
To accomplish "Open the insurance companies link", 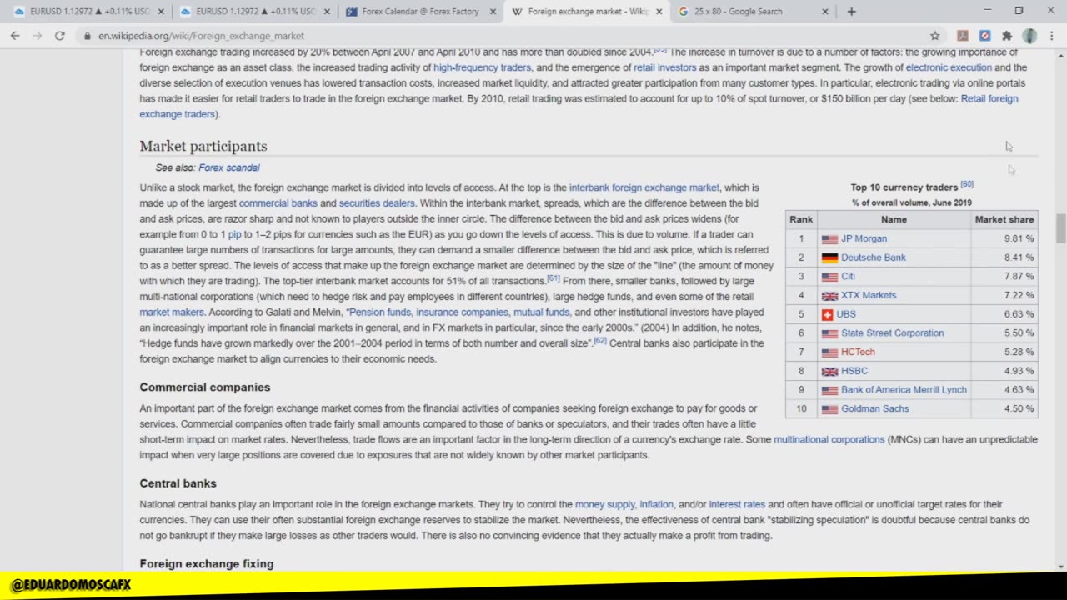I will pyautogui.click(x=462, y=312).
